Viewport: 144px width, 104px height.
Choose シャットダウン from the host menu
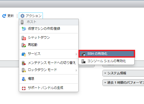click(49, 38)
